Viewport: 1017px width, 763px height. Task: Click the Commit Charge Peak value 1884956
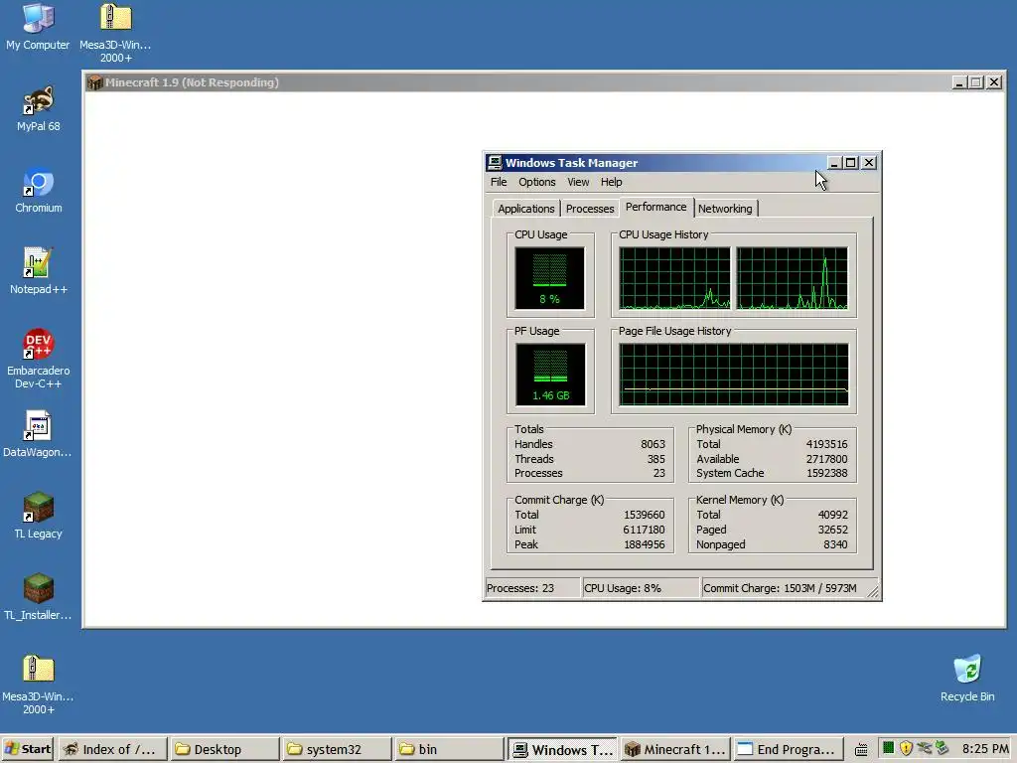(644, 544)
